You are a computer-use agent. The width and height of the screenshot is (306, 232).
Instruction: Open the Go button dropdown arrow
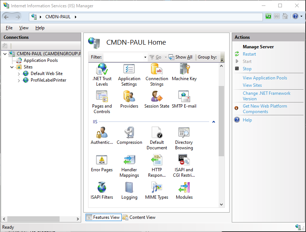pos(166,57)
